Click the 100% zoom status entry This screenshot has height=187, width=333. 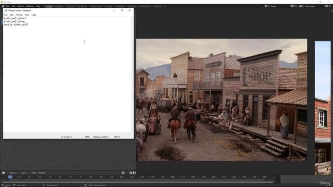pyautogui.click(x=87, y=137)
